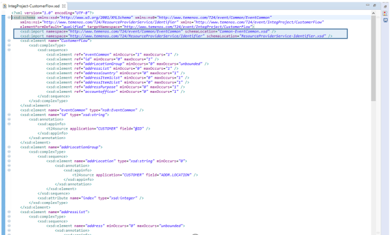This screenshot has height=235, width=390.
Task: Click the element name="id" type="xsd:string" line
Action: pos(64,115)
